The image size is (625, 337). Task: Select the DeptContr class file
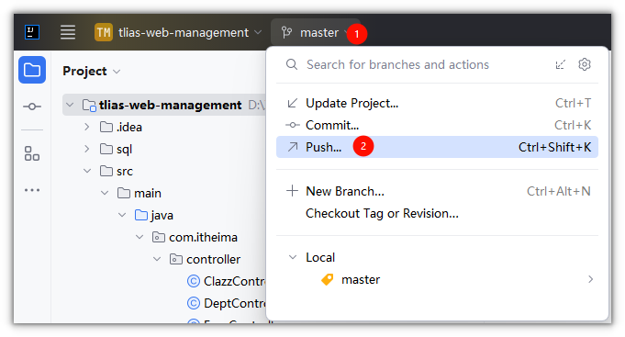234,304
